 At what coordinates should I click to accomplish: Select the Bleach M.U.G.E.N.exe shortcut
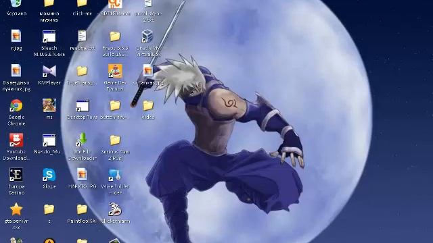(x=49, y=36)
